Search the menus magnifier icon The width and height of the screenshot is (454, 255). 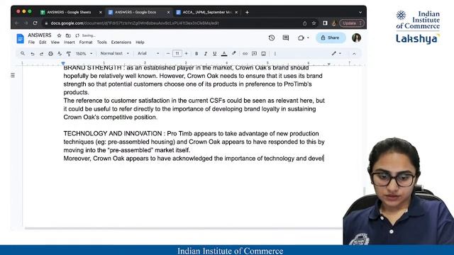tap(23, 54)
